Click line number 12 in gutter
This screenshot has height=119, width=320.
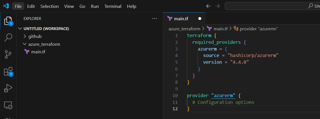(175, 109)
